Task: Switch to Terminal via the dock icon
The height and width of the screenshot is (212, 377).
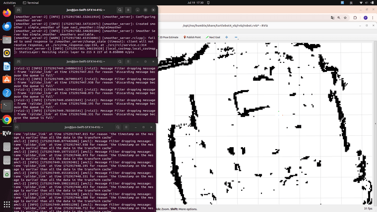Action: point(7,106)
